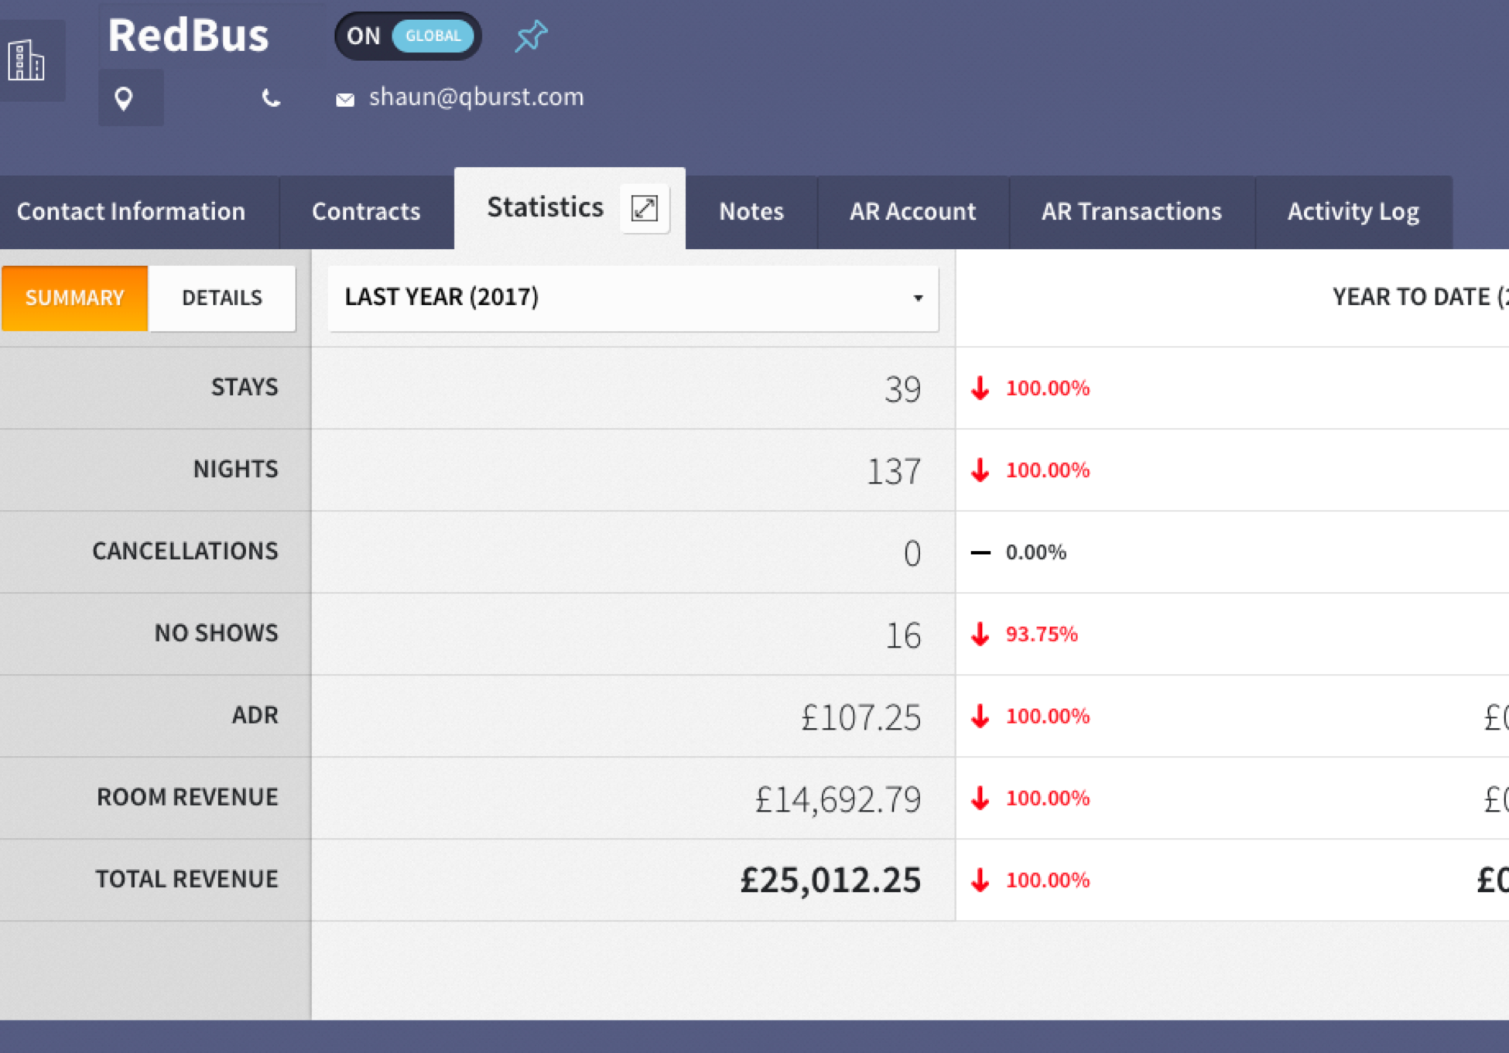Switch to the Details view

(222, 298)
